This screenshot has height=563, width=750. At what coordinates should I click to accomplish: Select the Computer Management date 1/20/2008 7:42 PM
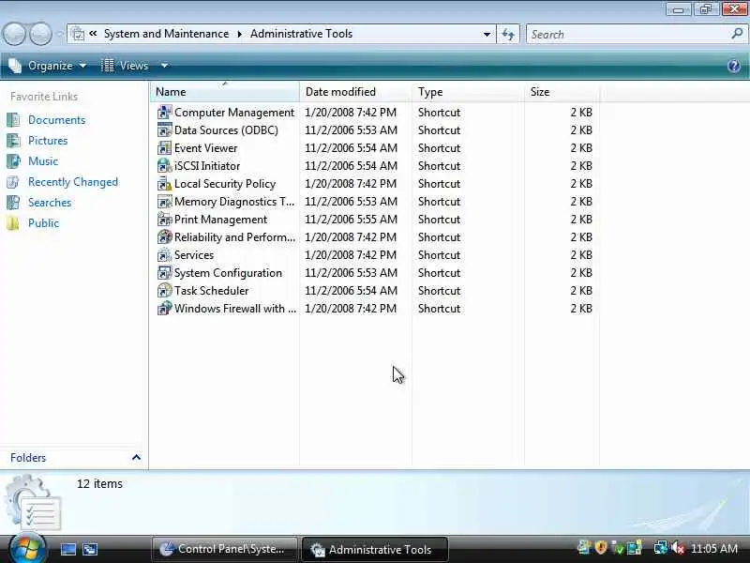[x=351, y=113]
